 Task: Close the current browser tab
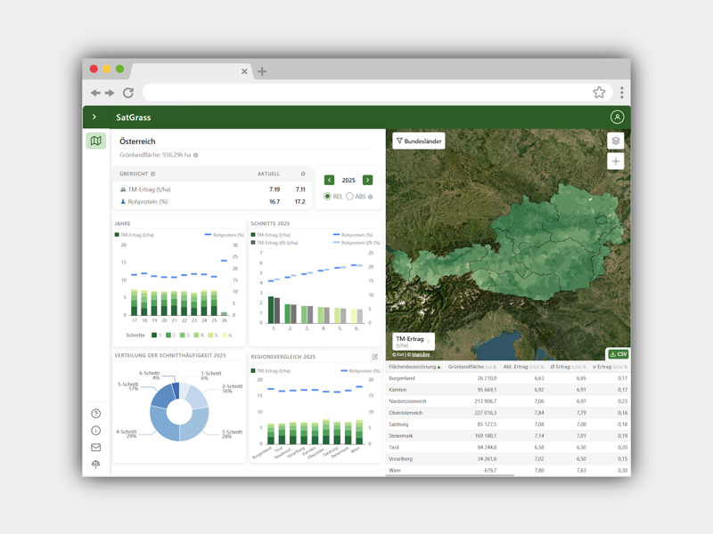pos(244,71)
